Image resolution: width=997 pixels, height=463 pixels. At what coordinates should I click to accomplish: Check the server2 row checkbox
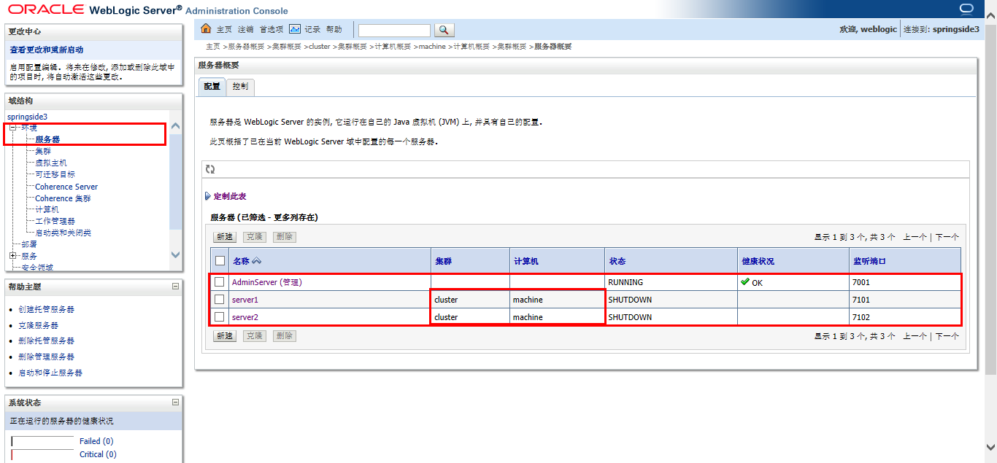[x=220, y=316]
